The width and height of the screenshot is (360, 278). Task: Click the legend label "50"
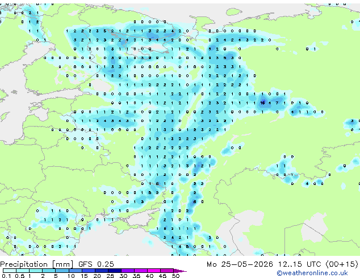click(x=175, y=276)
